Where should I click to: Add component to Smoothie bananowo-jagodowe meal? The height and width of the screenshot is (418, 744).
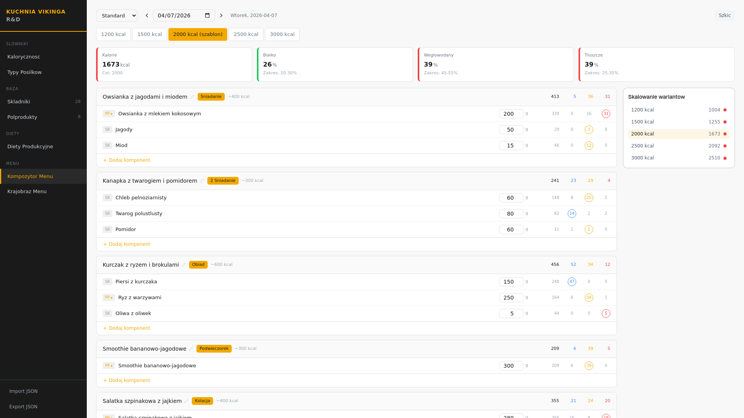pyautogui.click(x=127, y=380)
